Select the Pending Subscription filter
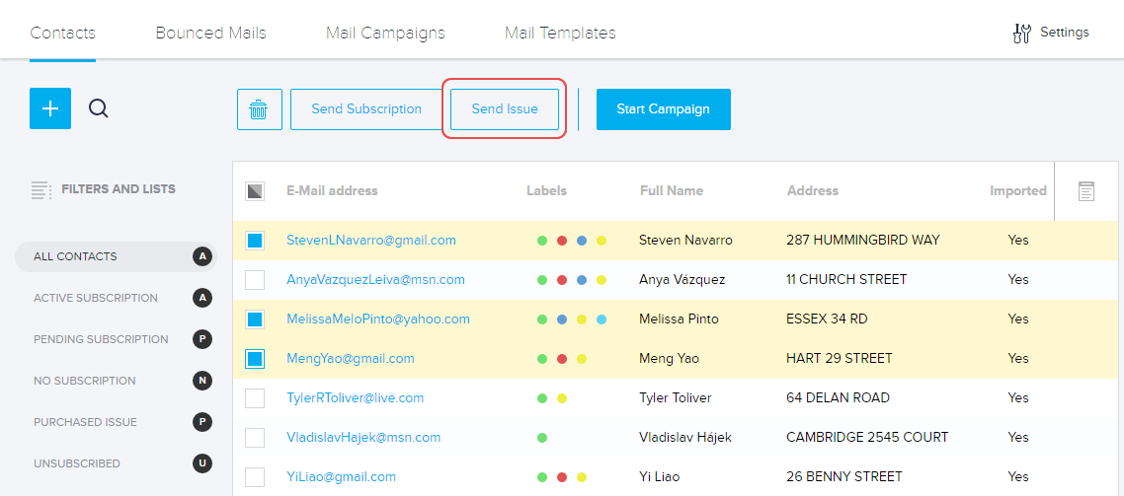This screenshot has width=1124, height=496. pyautogui.click(x=101, y=339)
